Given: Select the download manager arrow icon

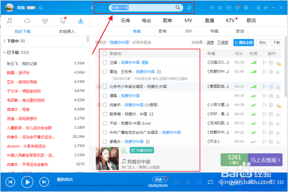Looking at the screenshot, I should (x=80, y=21).
